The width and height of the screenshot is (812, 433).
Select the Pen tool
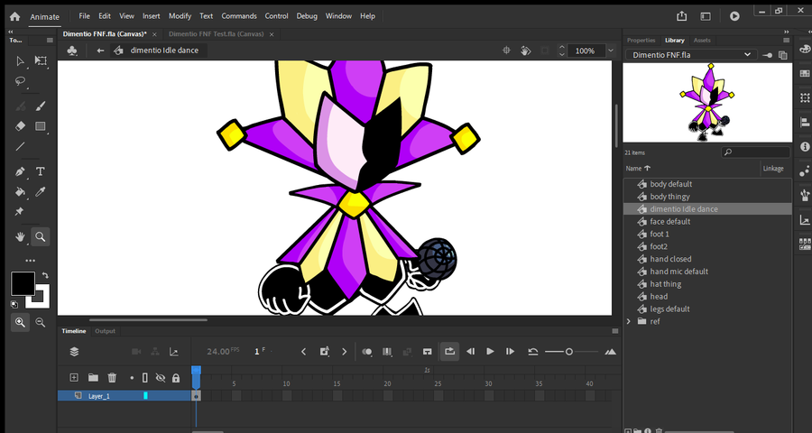point(20,171)
